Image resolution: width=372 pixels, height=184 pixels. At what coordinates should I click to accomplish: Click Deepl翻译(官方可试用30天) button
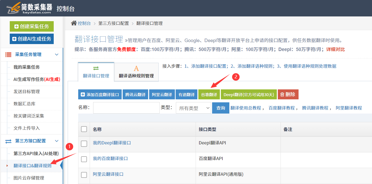tap(249, 95)
